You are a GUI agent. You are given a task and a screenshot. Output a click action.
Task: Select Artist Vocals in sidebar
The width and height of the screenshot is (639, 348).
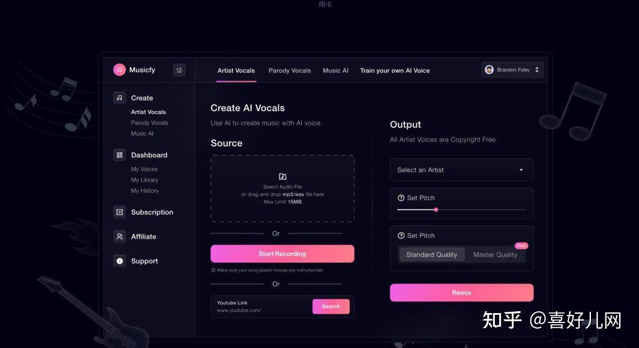pyautogui.click(x=149, y=112)
